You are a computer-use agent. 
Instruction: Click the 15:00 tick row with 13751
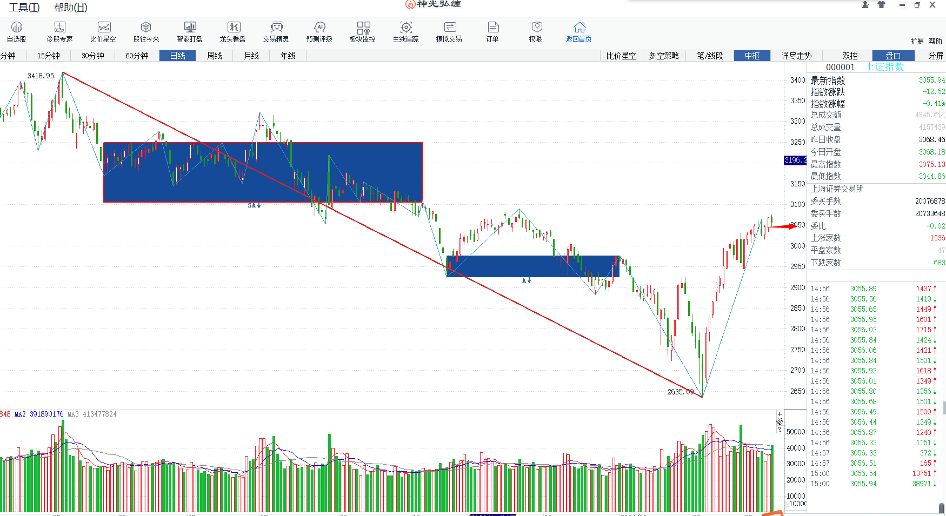[x=874, y=473]
